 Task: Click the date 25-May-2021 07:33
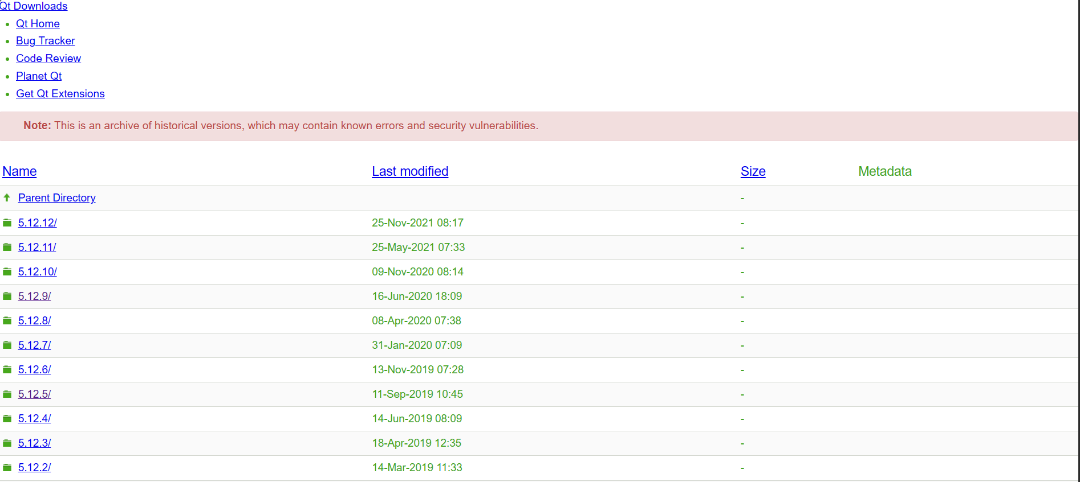point(419,247)
